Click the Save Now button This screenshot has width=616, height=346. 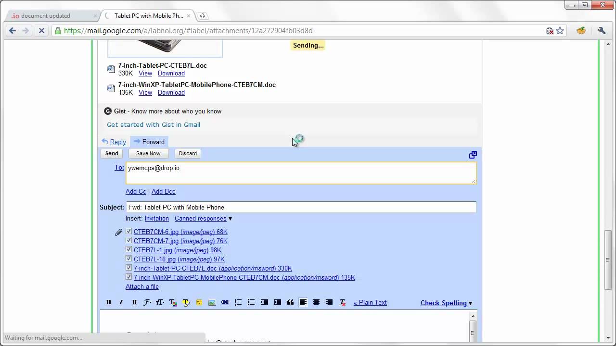point(148,153)
